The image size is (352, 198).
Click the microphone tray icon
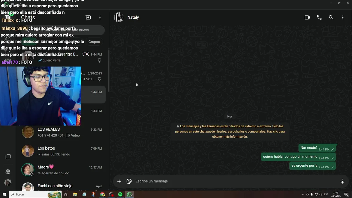(312, 194)
